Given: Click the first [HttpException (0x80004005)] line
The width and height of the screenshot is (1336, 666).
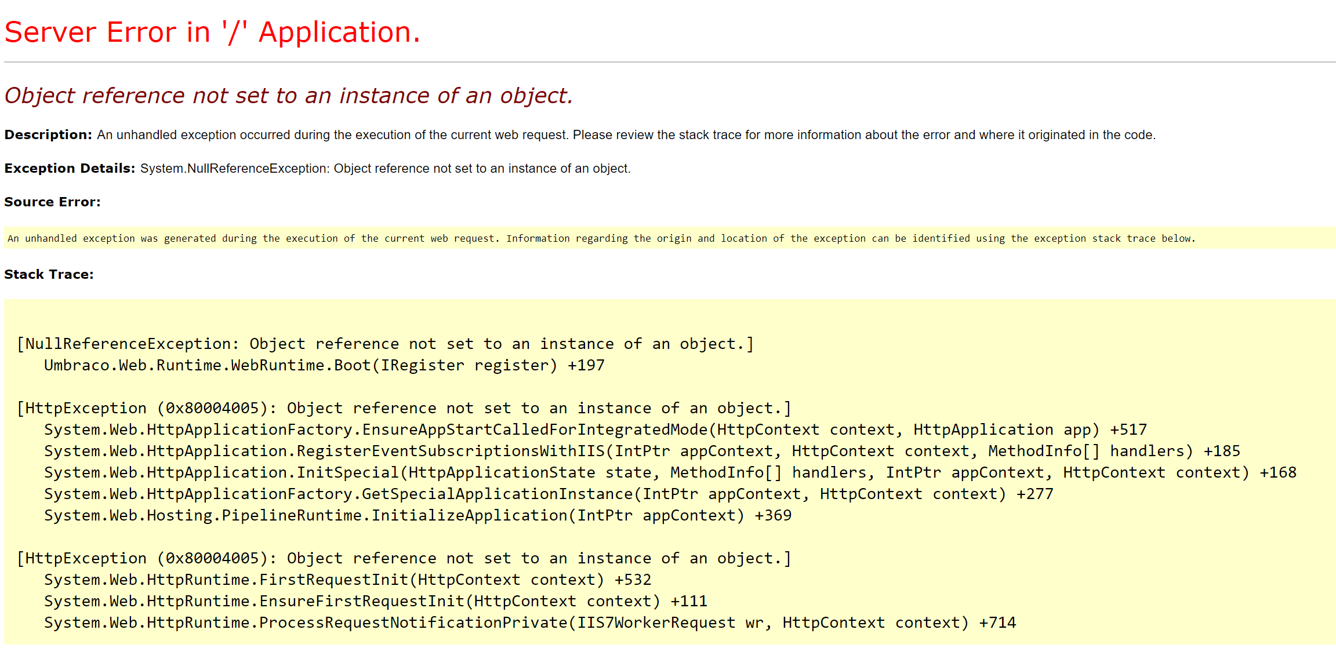Looking at the screenshot, I should (404, 408).
